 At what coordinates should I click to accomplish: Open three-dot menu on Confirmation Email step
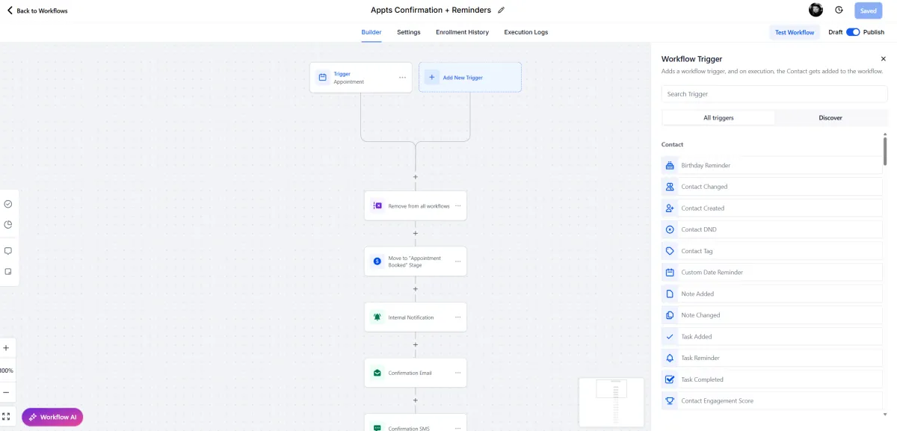tap(457, 373)
